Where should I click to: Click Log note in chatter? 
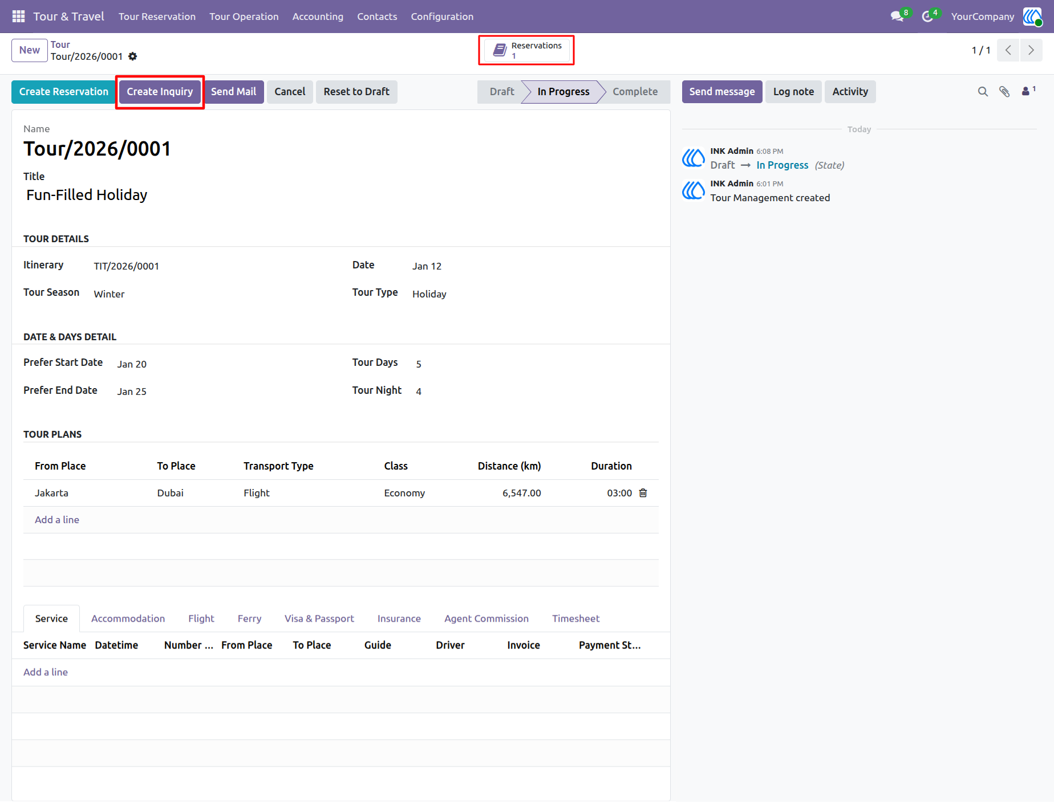793,92
